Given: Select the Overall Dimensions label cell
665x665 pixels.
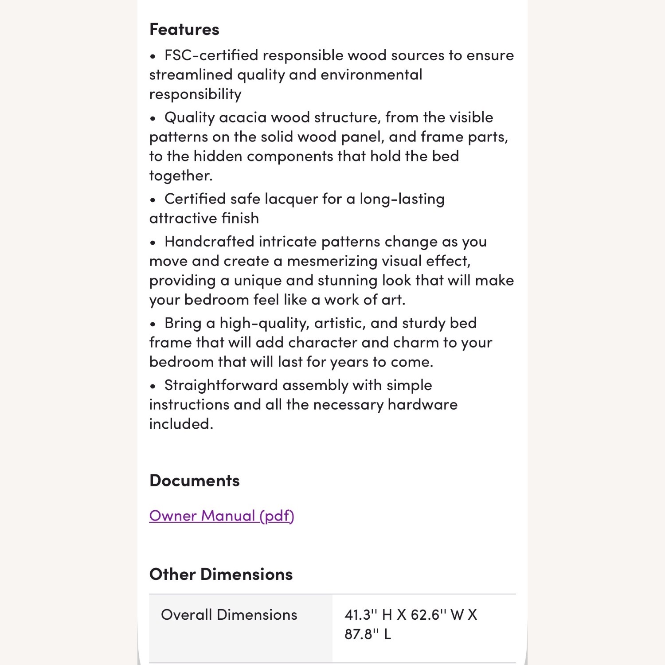Looking at the screenshot, I should pos(241,629).
